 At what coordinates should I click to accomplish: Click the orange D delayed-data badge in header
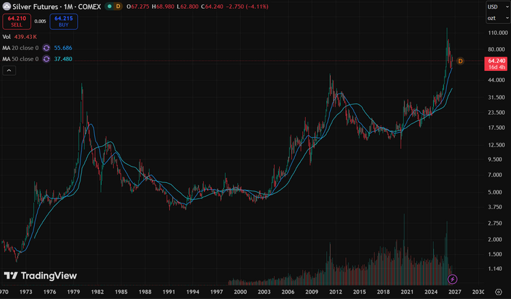click(x=118, y=7)
